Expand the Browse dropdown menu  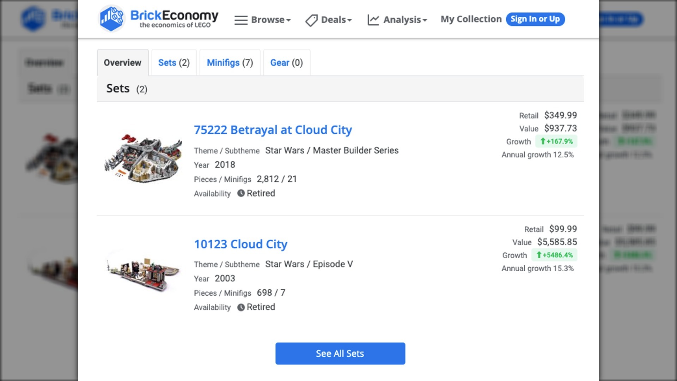(270, 20)
